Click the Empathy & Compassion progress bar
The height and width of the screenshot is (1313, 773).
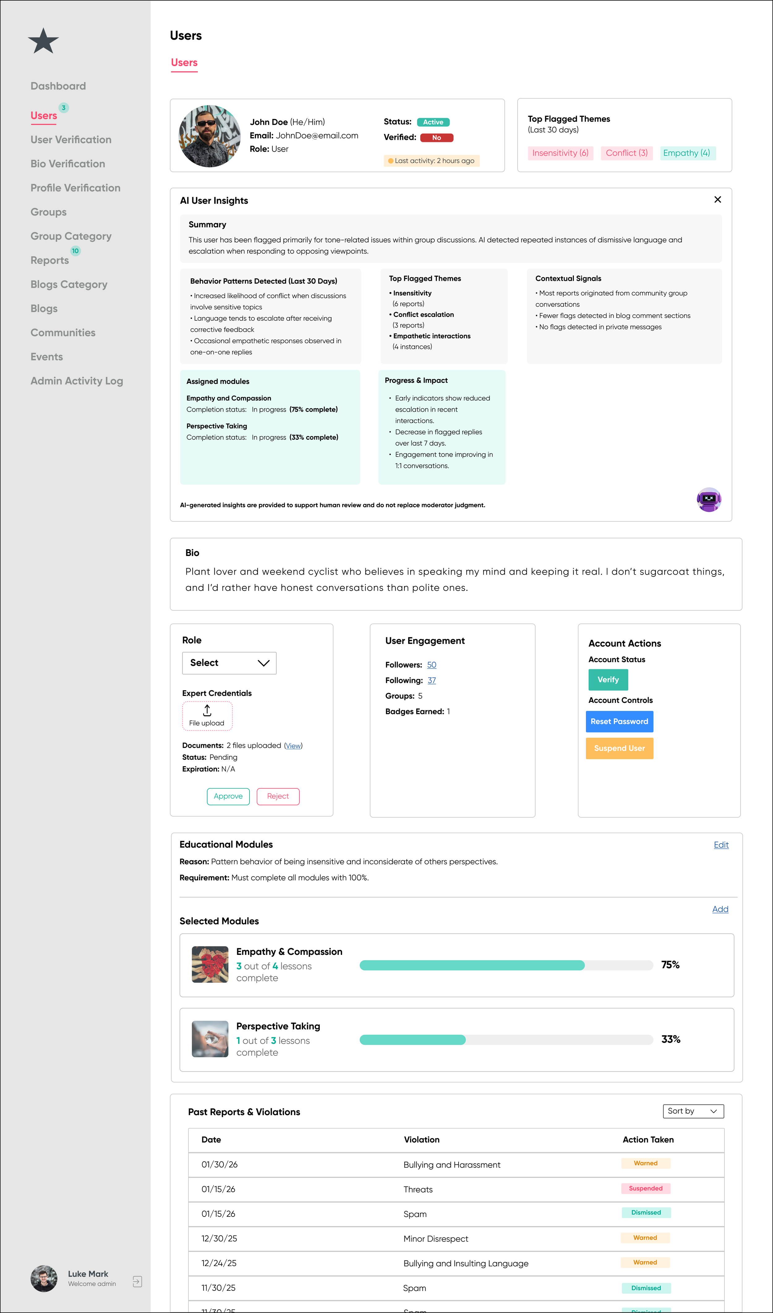(506, 965)
